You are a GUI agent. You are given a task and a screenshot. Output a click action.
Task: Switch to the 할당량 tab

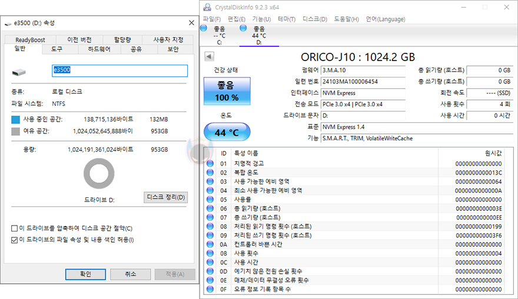pos(122,39)
